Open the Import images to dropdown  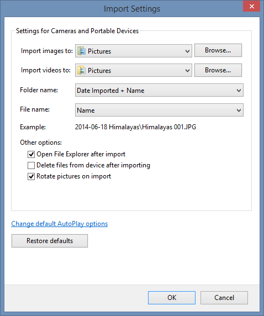pos(134,51)
